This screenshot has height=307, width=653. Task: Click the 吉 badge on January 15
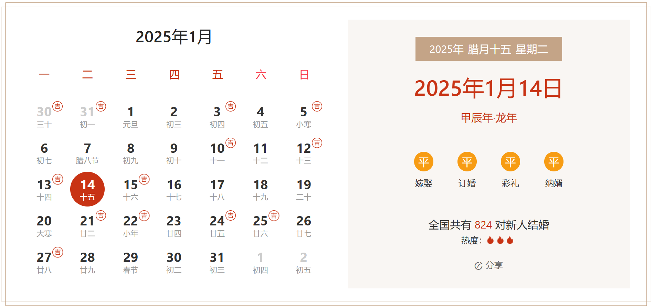click(x=144, y=179)
